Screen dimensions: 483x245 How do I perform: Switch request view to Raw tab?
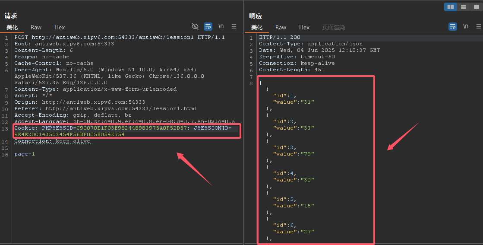[36, 27]
